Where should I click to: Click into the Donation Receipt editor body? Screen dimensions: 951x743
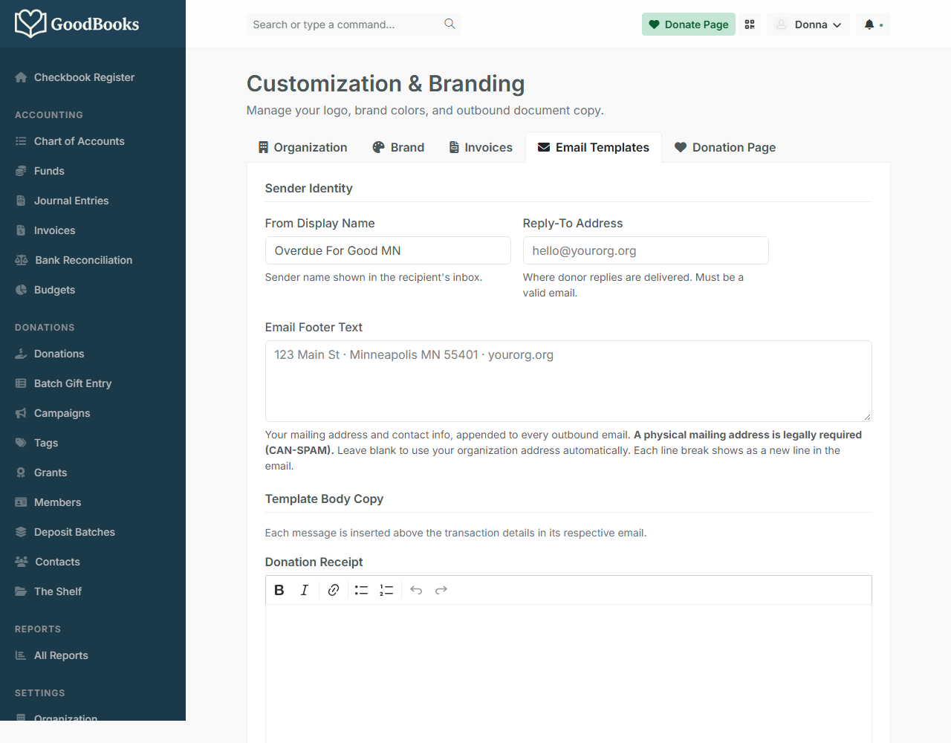pos(568,673)
